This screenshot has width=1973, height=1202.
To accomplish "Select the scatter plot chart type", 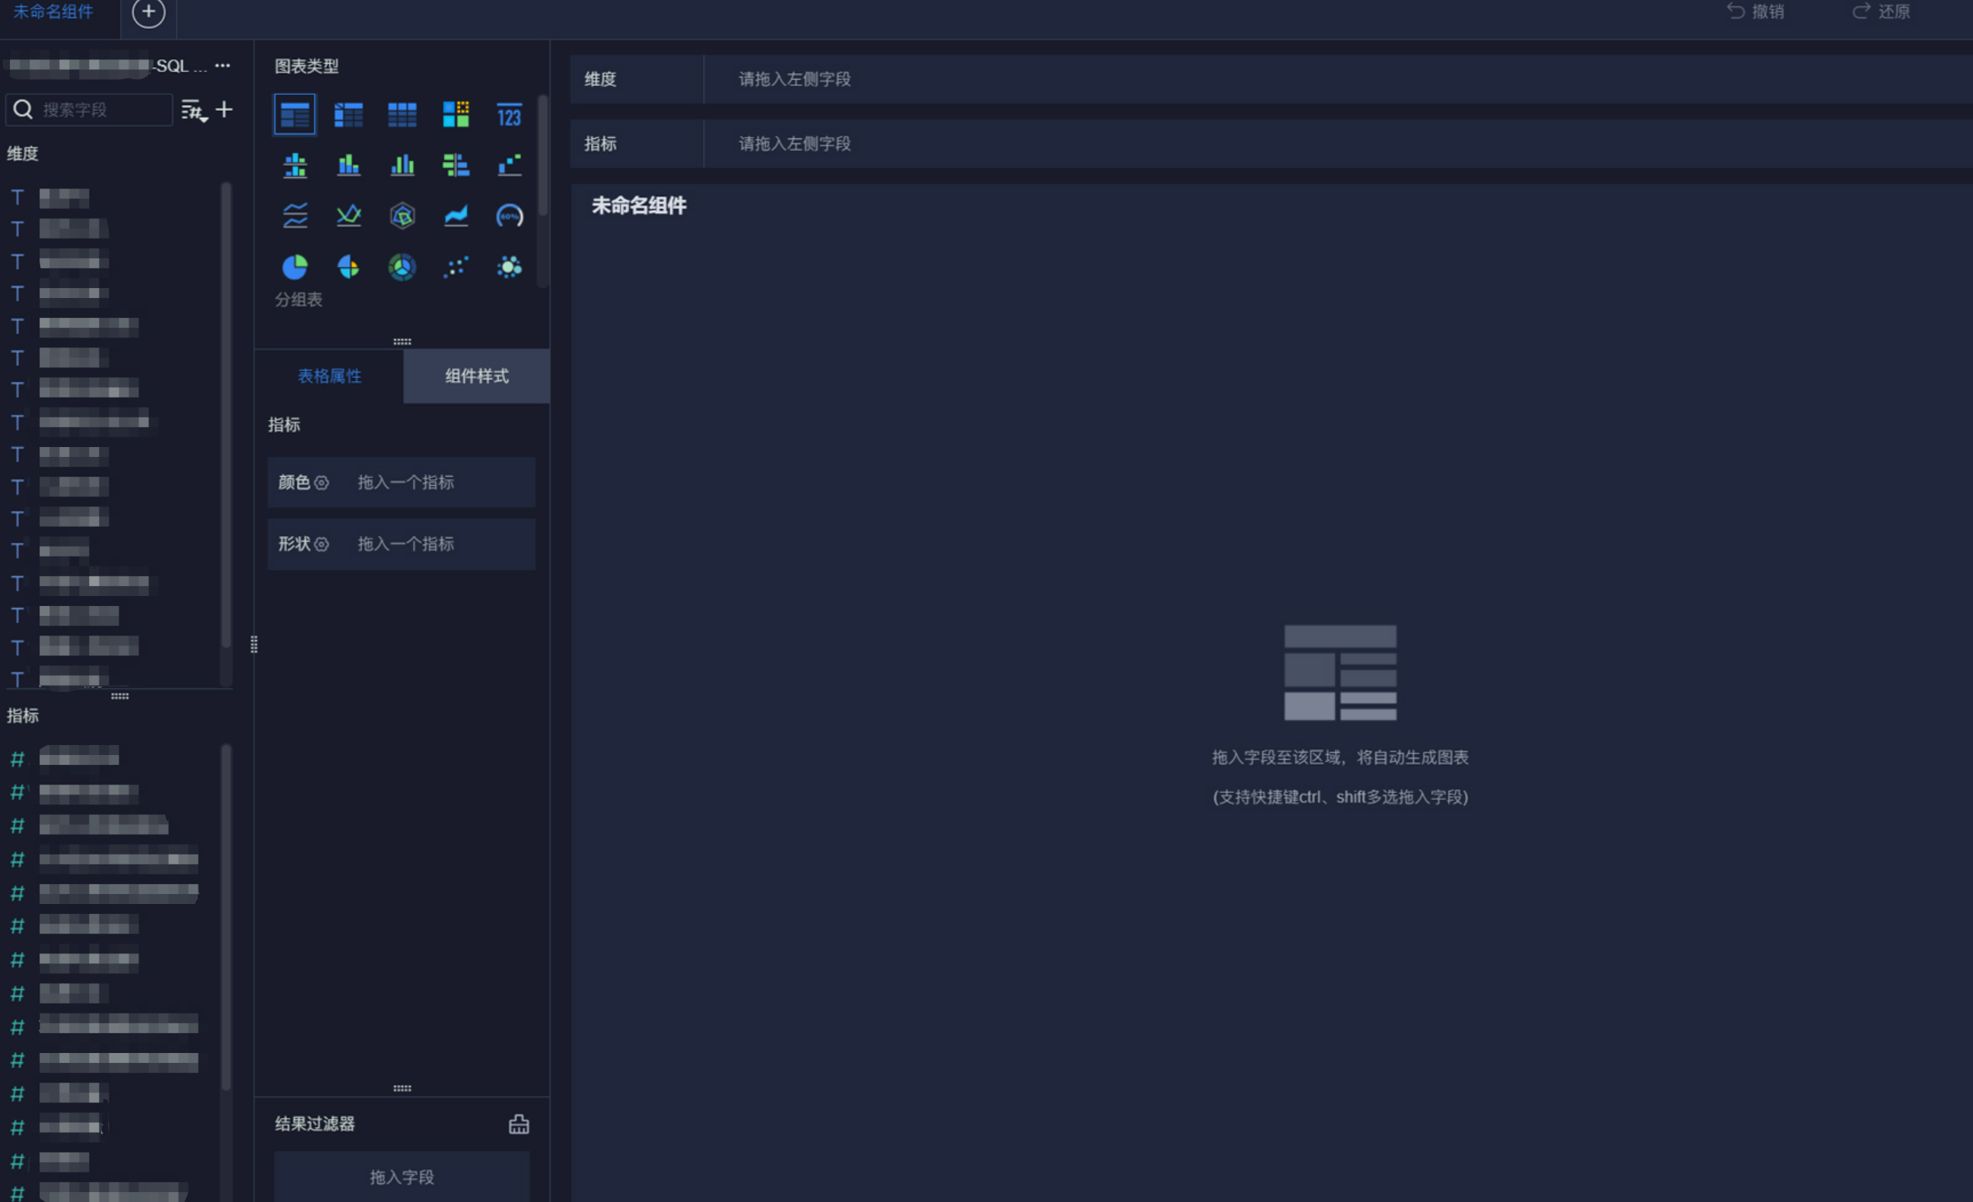I will (456, 267).
